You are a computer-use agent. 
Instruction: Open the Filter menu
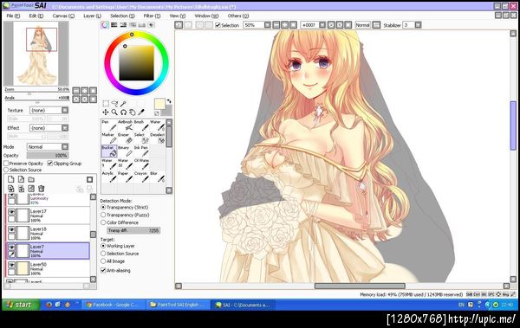[x=152, y=16]
